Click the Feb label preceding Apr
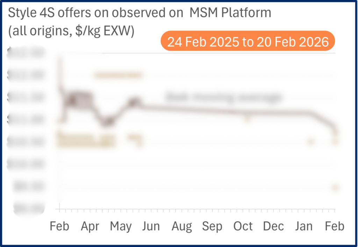This screenshot has width=358, height=247. coord(59,226)
